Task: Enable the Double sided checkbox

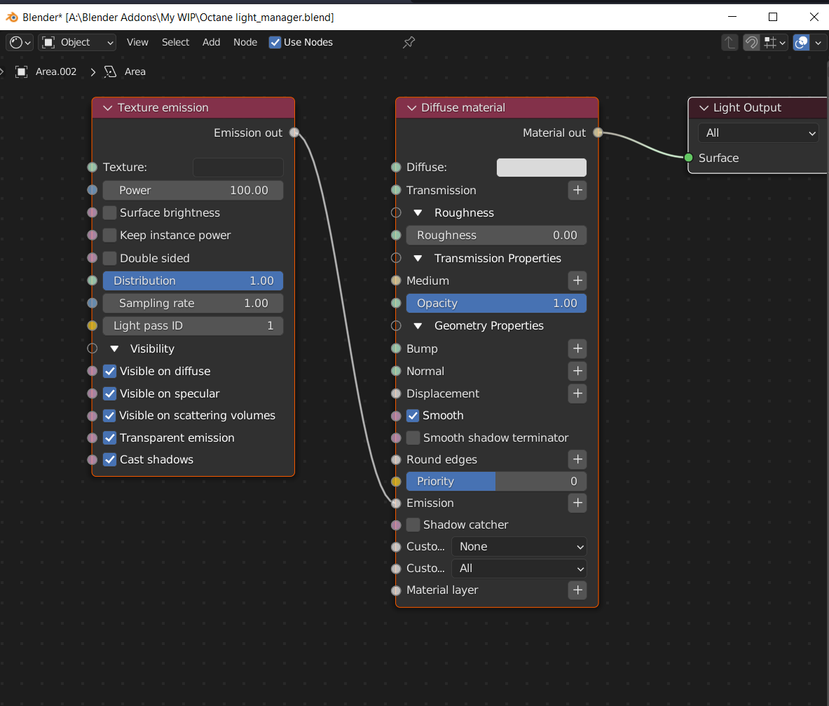Action: coord(110,258)
